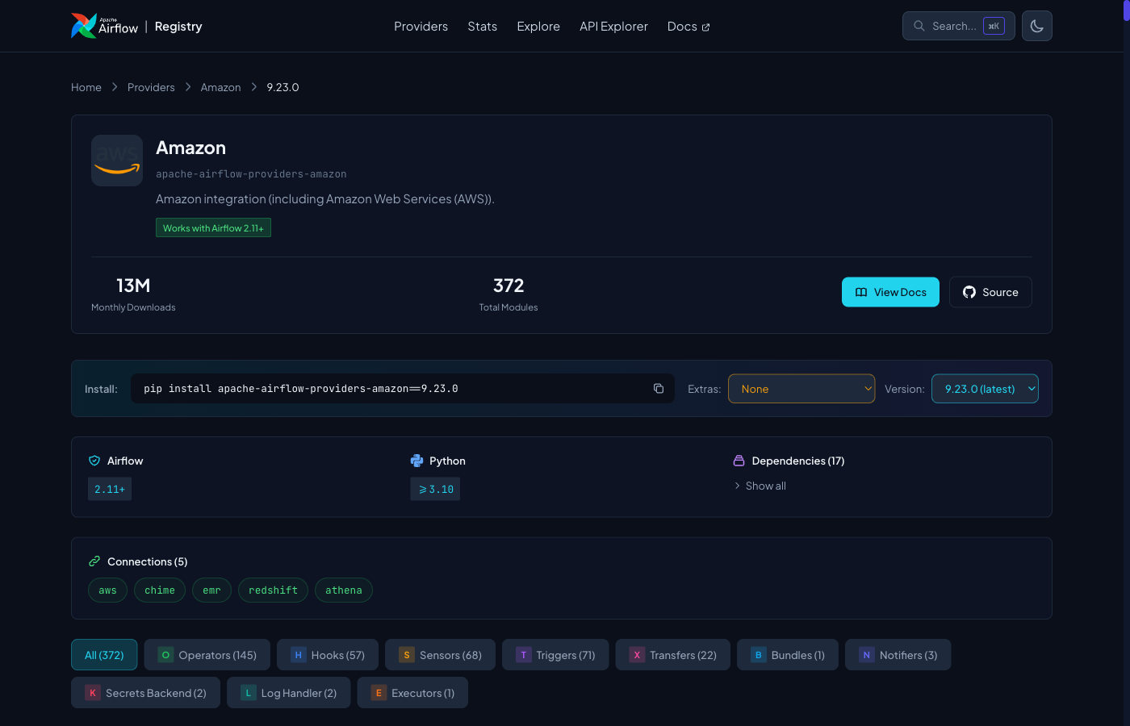Navigate to API Explorer
Screen dimensions: 1130x726
coord(613,26)
